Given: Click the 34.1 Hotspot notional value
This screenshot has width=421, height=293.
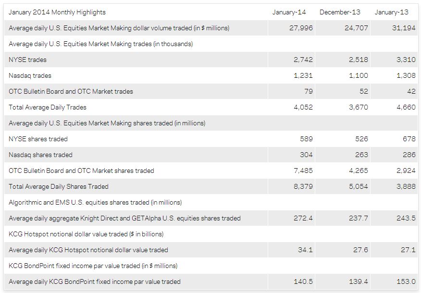Looking at the screenshot, I should point(305,250).
